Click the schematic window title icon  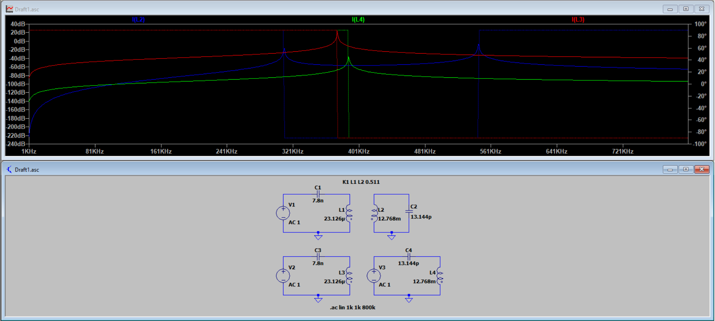(x=9, y=170)
